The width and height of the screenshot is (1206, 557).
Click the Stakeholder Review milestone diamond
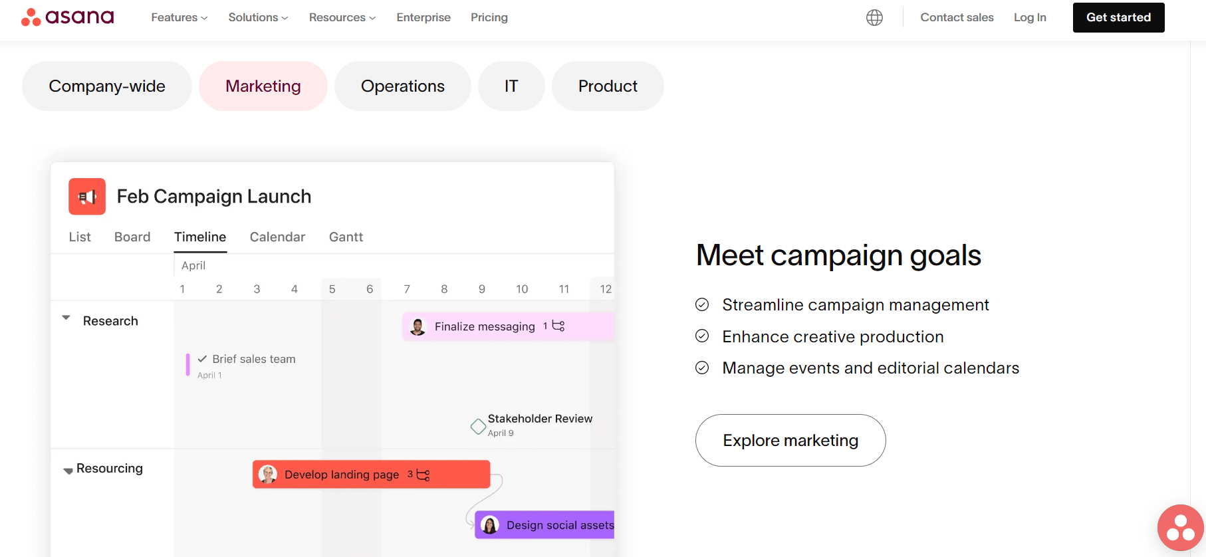coord(478,427)
